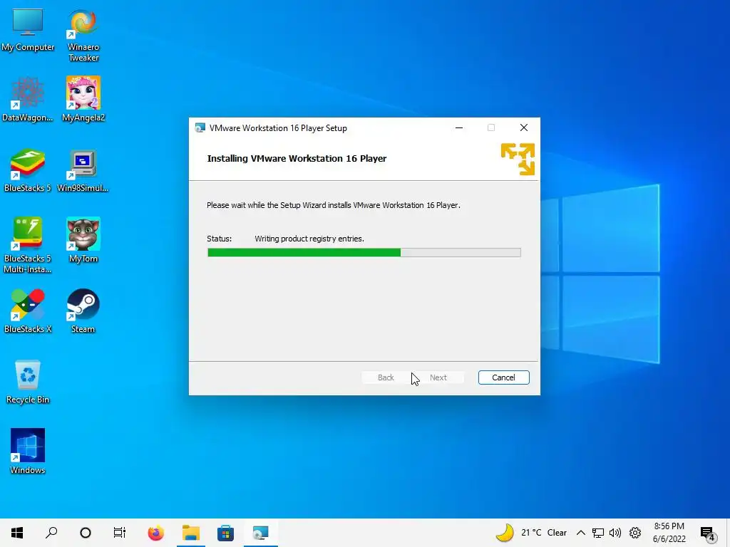Select the MyTom game shortcut
This screenshot has height=547, width=730.
pos(83,241)
